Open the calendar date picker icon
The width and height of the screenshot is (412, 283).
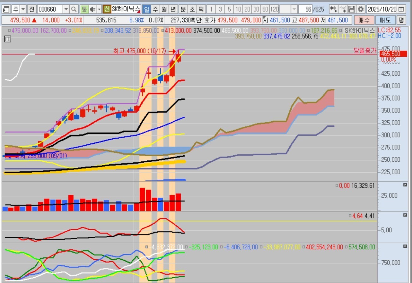coord(401,9)
